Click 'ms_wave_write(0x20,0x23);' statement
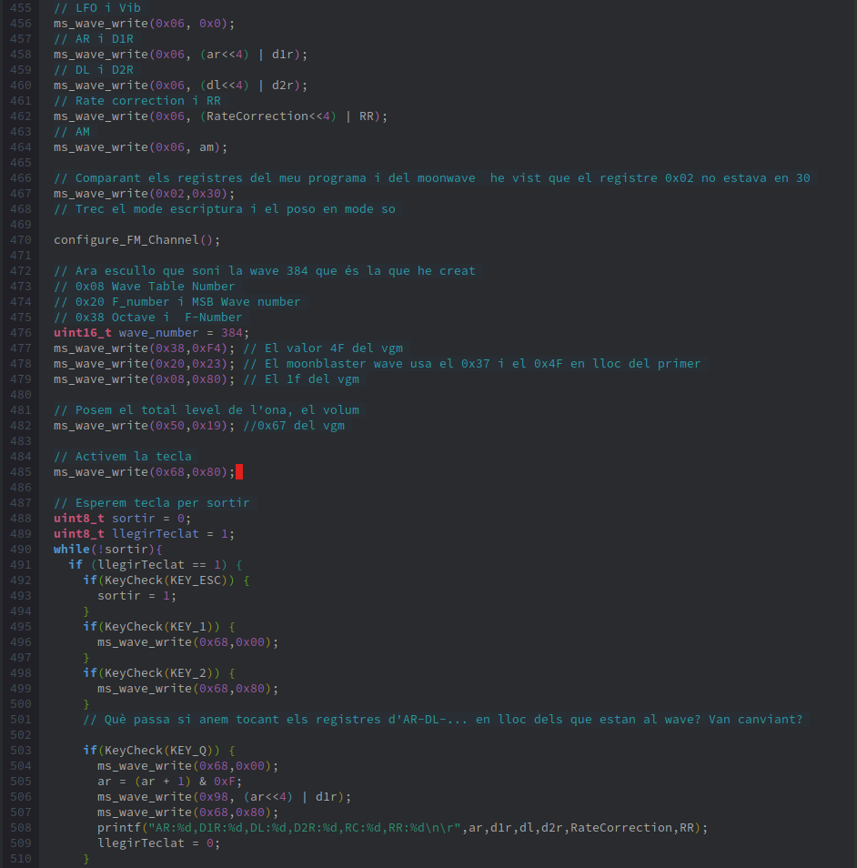 click(144, 364)
